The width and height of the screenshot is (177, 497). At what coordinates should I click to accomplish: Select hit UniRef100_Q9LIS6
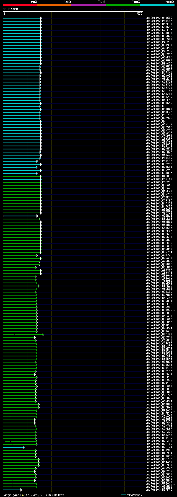(x=159, y=121)
